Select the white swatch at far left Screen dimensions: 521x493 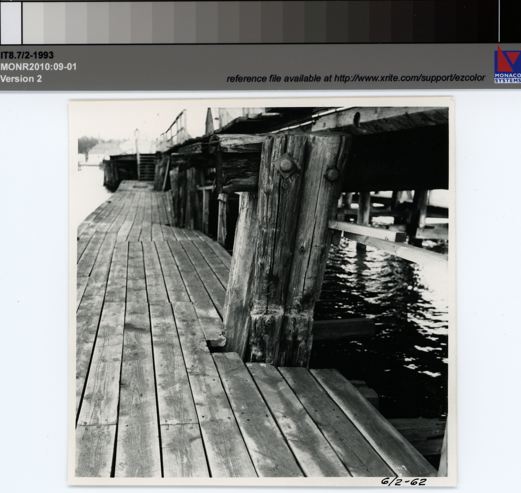click(10, 22)
